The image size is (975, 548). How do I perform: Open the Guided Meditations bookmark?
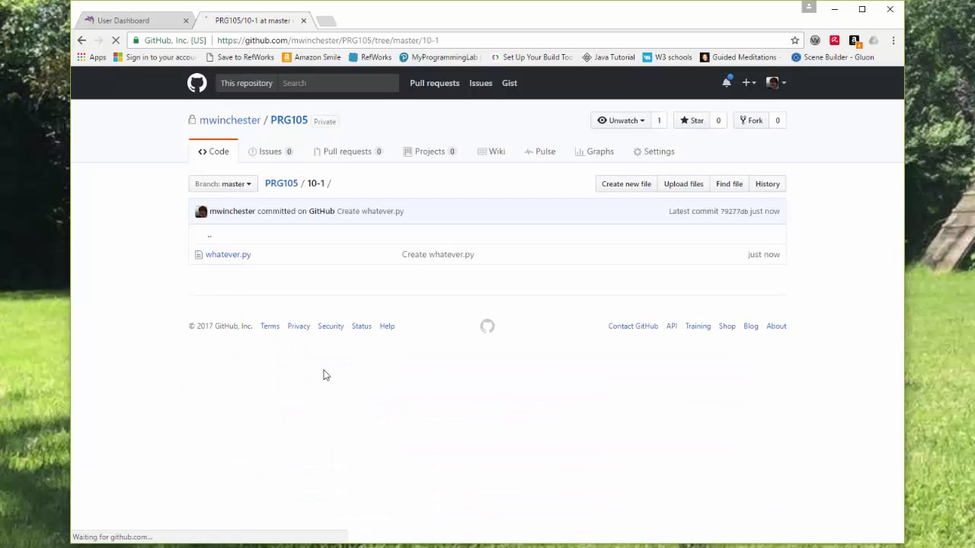(739, 57)
